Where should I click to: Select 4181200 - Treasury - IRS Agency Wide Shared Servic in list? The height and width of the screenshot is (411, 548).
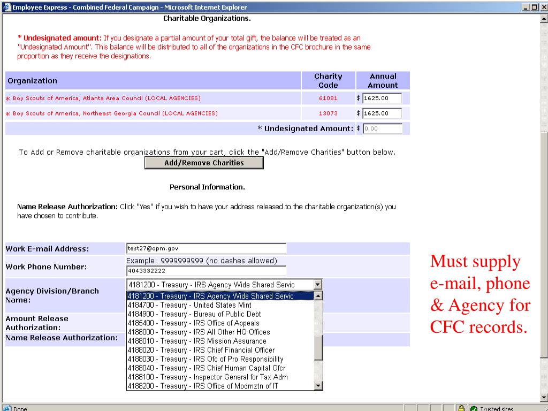point(220,296)
